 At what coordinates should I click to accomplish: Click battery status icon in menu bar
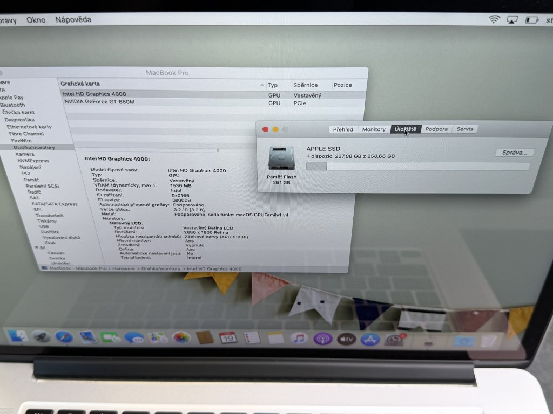pos(531,20)
